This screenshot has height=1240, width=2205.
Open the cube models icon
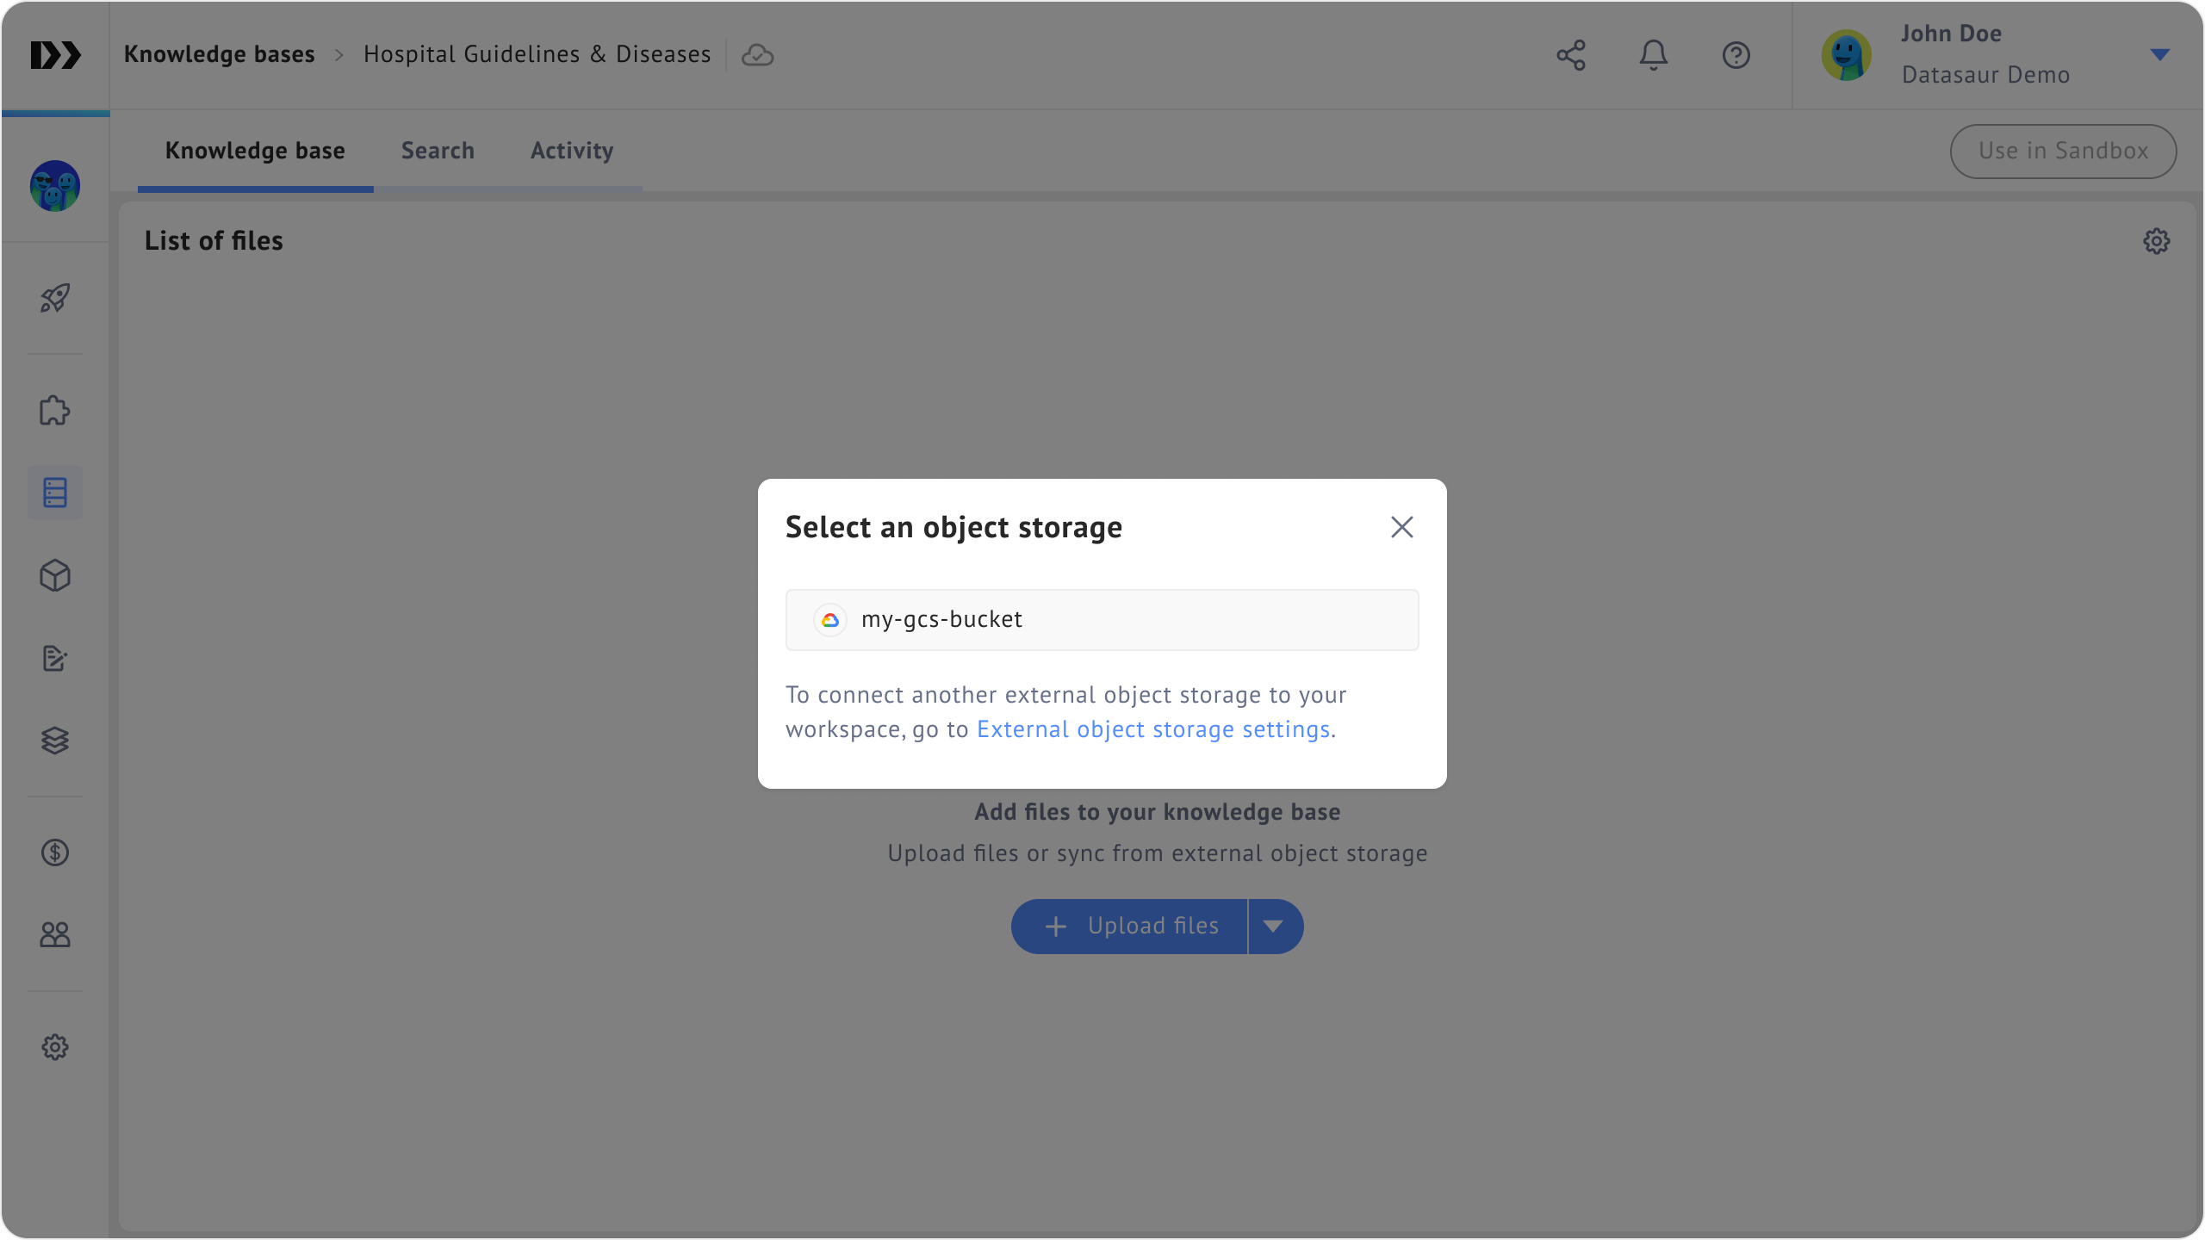point(55,575)
